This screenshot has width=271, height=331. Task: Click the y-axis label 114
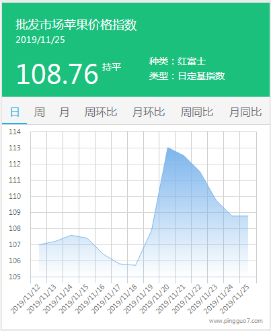15,132
